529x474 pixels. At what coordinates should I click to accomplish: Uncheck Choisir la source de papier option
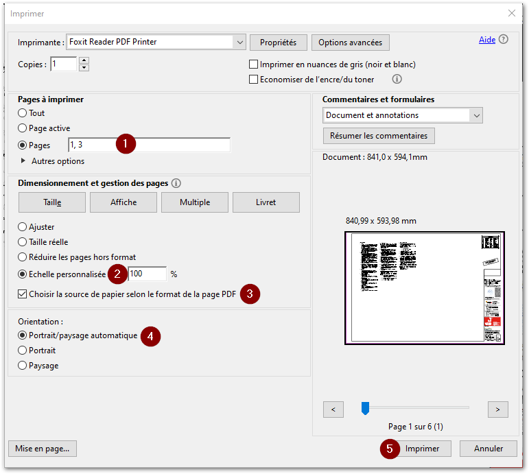click(x=23, y=294)
